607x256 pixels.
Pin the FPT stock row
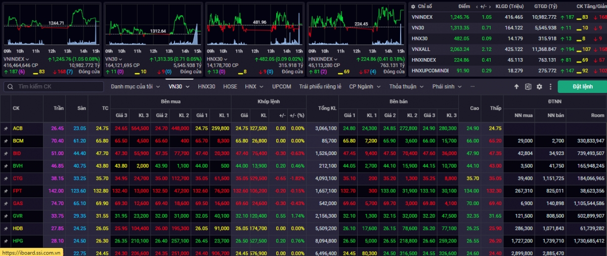[6, 191]
